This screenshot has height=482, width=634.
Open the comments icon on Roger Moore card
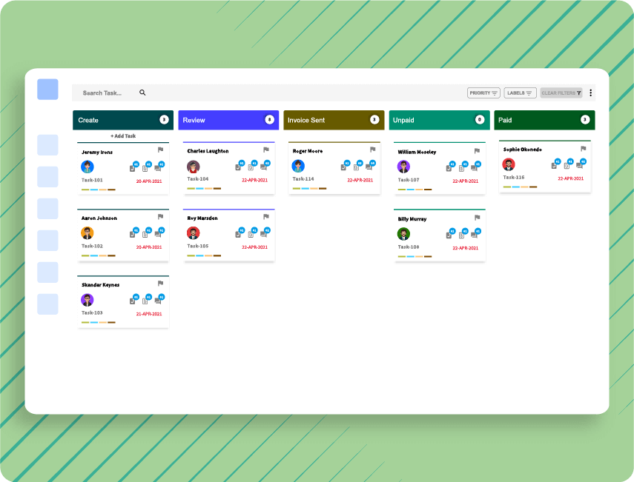coord(370,166)
